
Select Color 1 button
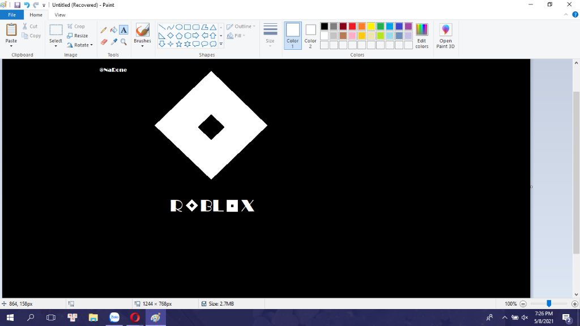coord(293,36)
